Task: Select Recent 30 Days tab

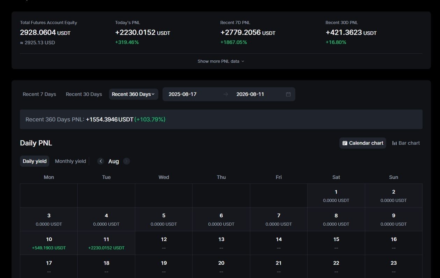Action: click(84, 94)
